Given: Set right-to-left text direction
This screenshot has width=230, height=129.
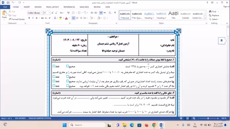Looking at the screenshot, I should click(x=105, y=13).
